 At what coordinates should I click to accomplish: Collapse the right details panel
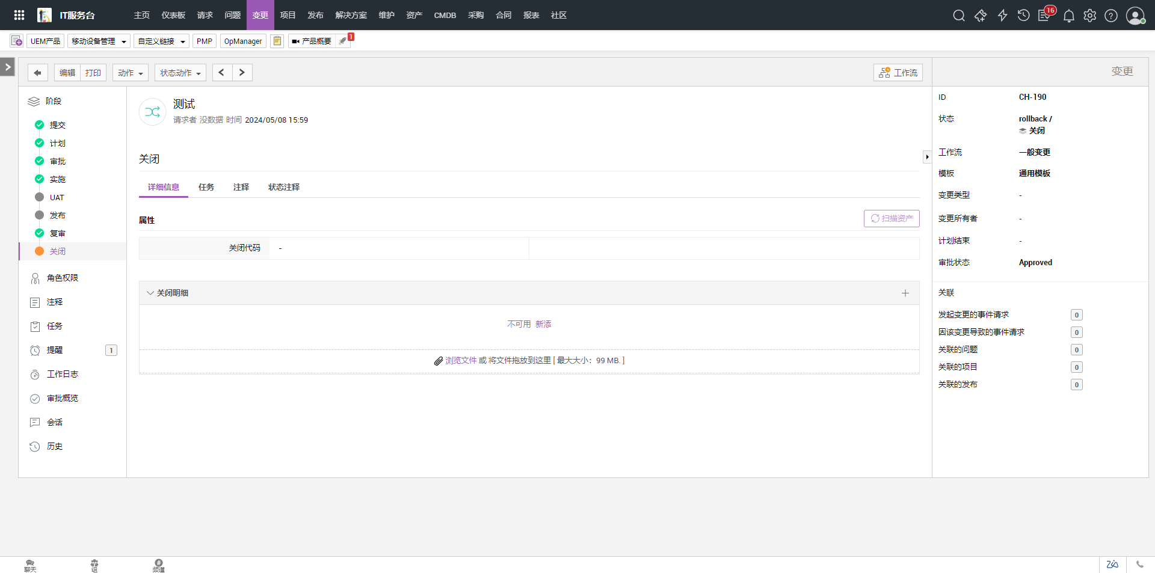(x=927, y=157)
